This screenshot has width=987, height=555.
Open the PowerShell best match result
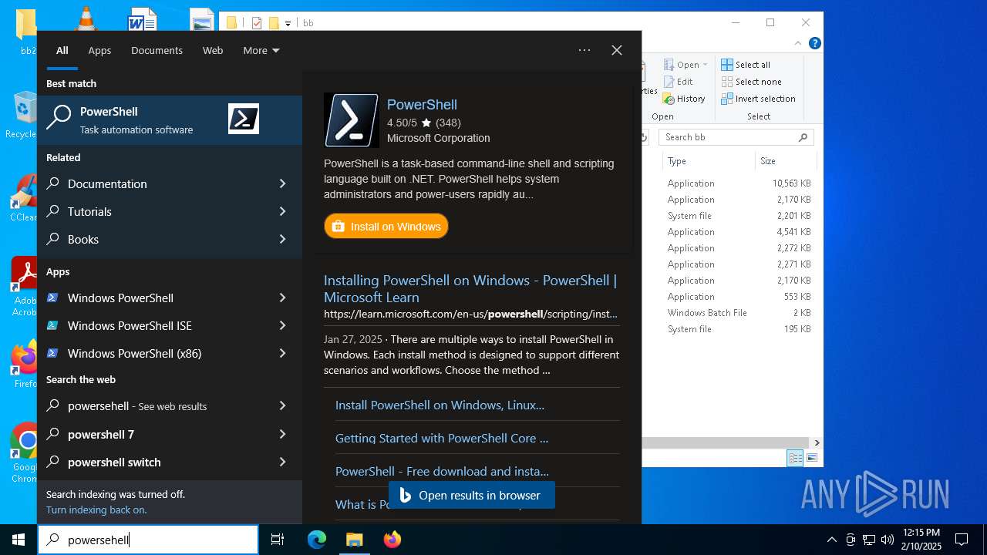point(170,120)
